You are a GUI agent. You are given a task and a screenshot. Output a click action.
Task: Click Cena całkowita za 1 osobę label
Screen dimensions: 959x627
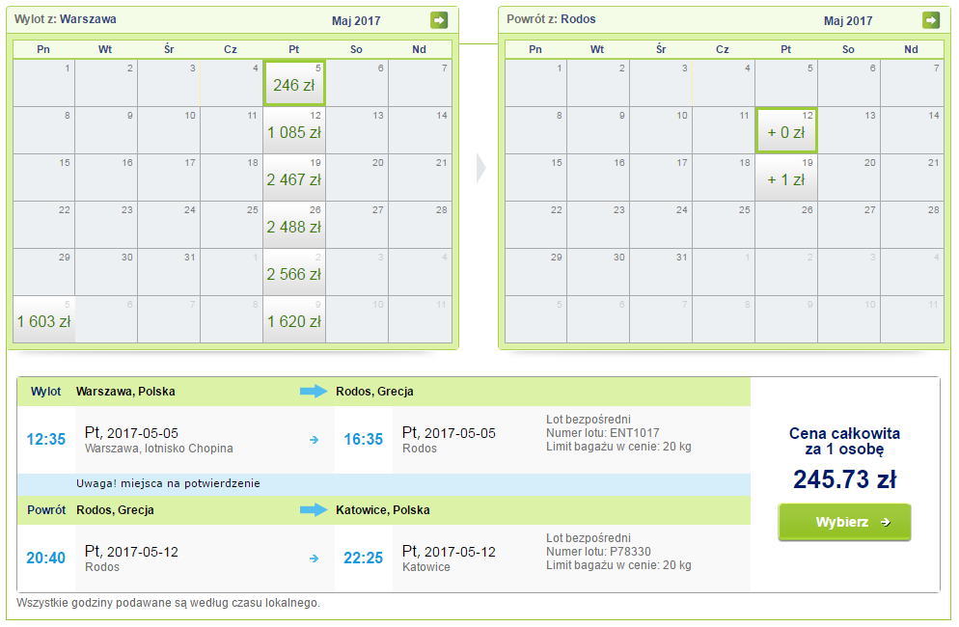(x=844, y=441)
